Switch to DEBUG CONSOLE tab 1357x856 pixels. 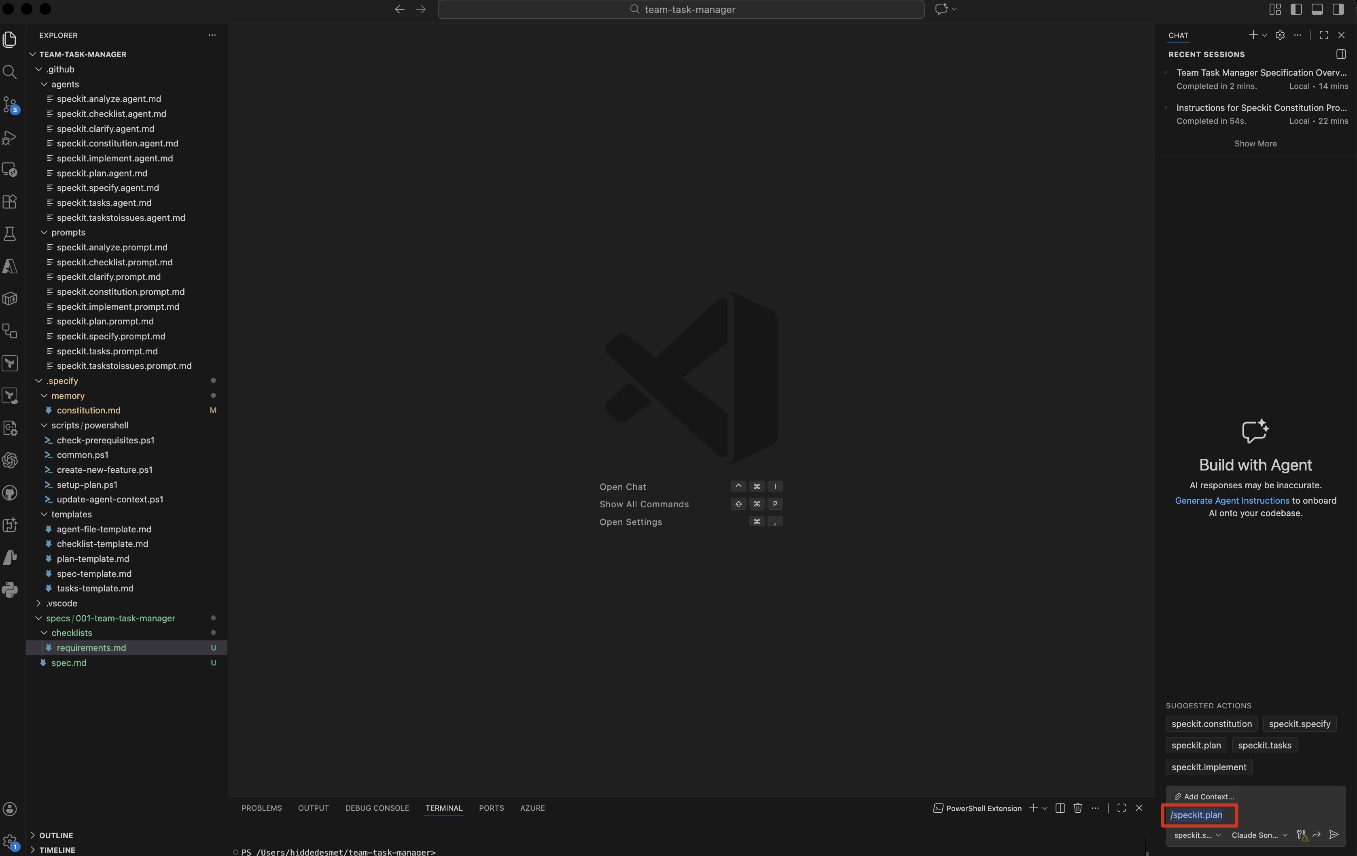[377, 808]
